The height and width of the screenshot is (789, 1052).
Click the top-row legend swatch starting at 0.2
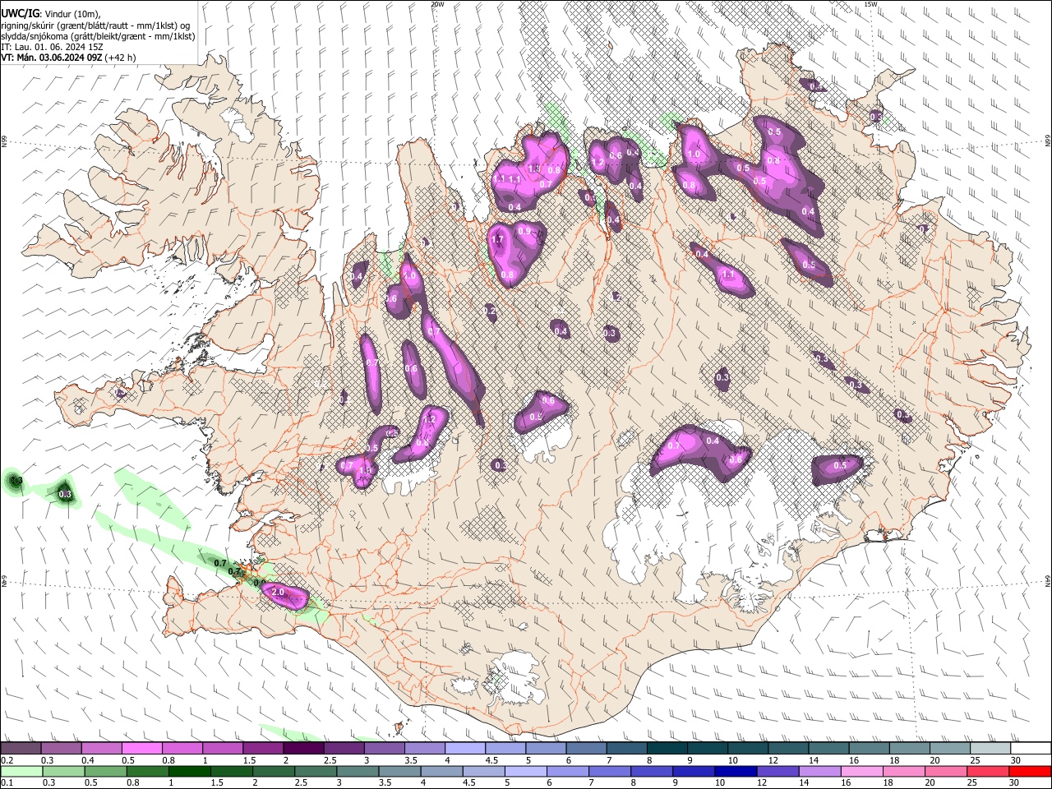21,749
